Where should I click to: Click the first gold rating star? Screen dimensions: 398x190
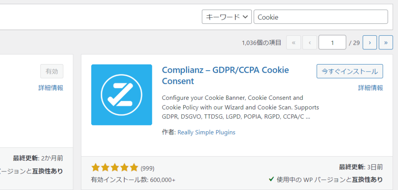click(x=96, y=168)
